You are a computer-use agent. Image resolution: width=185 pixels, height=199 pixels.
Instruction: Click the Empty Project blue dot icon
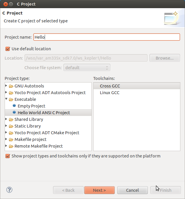point(14,106)
